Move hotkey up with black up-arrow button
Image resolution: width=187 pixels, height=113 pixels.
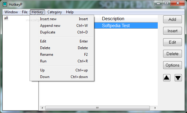(x=166, y=78)
